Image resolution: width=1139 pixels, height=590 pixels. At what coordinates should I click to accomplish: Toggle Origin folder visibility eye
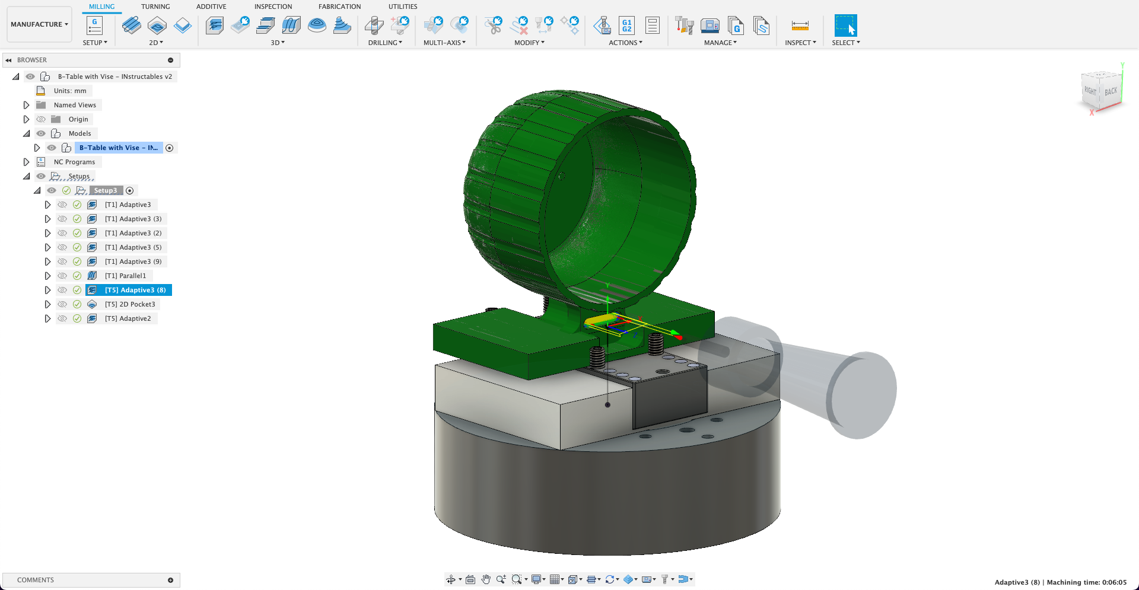tap(41, 119)
